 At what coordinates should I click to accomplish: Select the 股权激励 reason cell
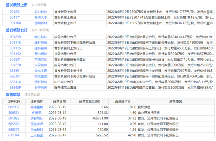[175, 107]
